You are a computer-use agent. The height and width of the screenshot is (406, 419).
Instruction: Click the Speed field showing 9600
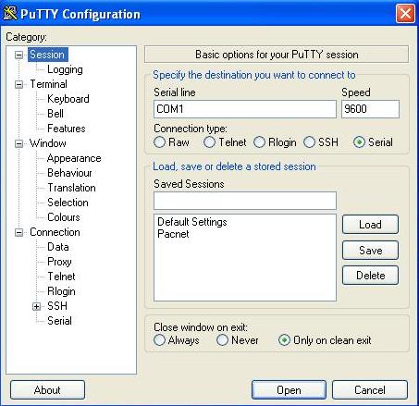pos(370,109)
